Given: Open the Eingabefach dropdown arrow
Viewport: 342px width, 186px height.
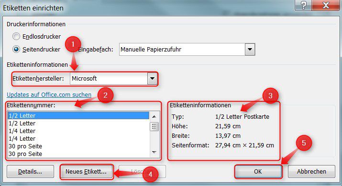Looking at the screenshot, I should 250,50.
